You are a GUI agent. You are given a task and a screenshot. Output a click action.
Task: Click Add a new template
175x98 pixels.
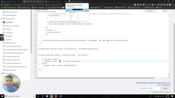(x=13, y=26)
